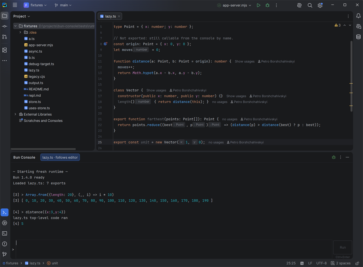The width and height of the screenshot is (363, 267).
Task: Show more tool windows ellipsis
Action: pyautogui.click(x=5, y=61)
